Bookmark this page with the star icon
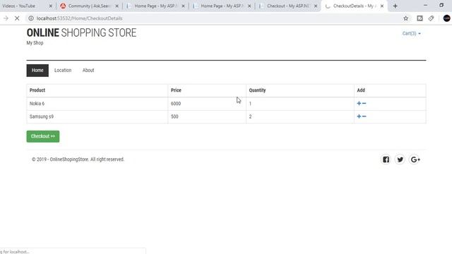 (x=406, y=18)
